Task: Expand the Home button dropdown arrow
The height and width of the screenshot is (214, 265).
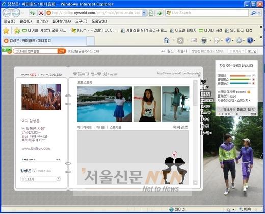Action: 173,40
